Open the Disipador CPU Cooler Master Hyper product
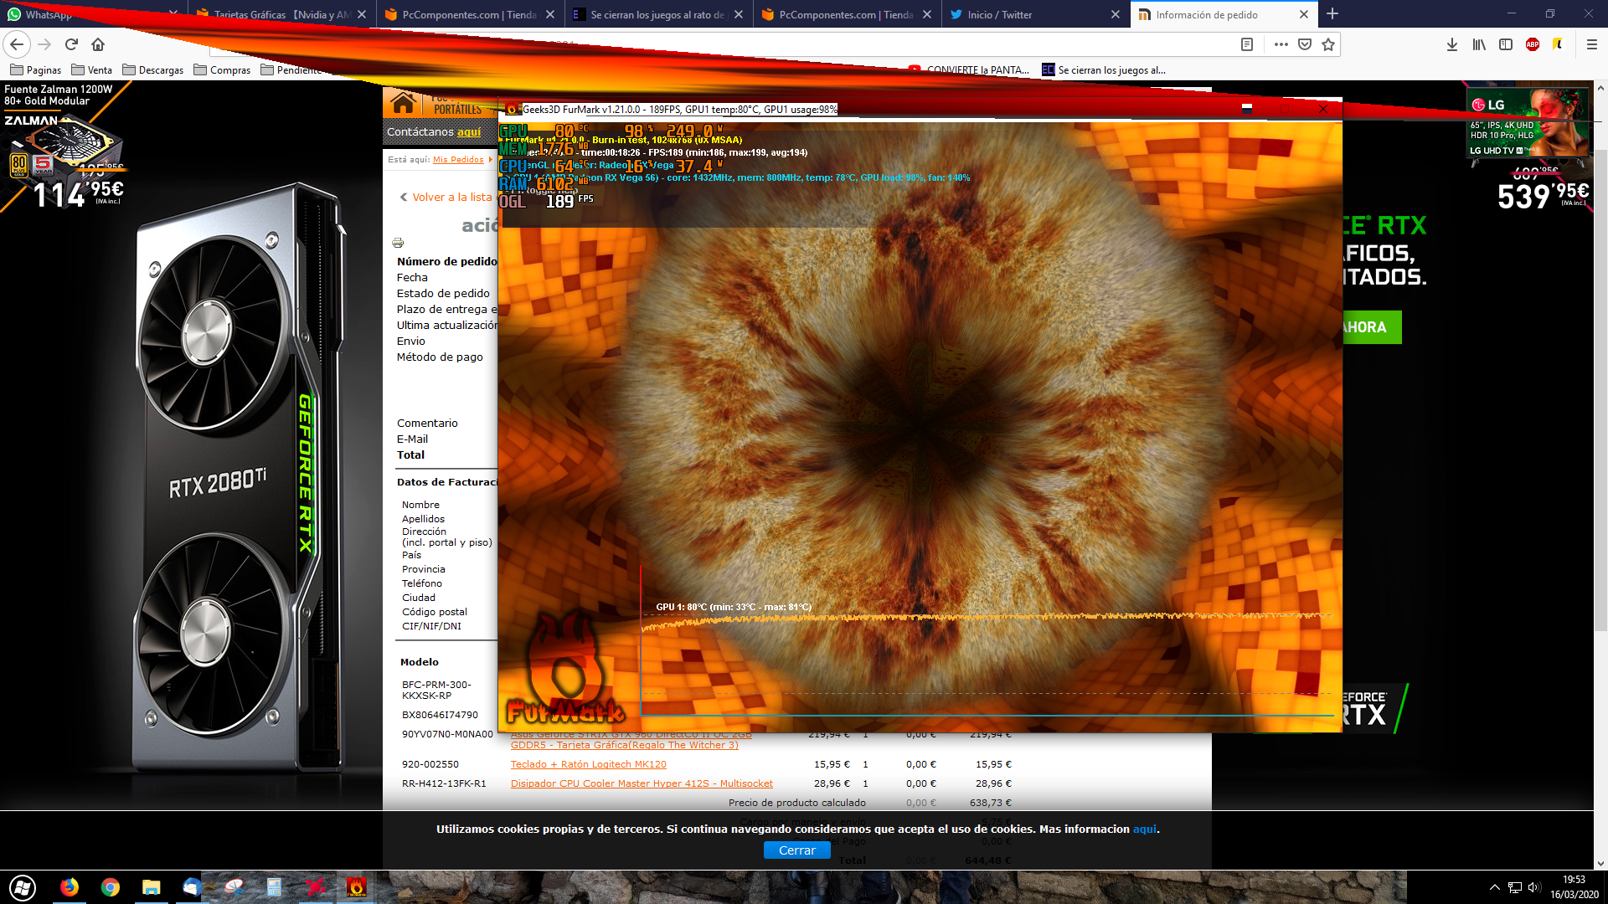The height and width of the screenshot is (904, 1608). (642, 783)
